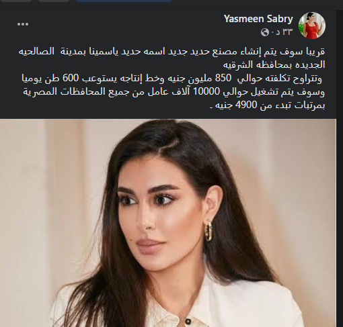
Task: Click the line reading الجديده بمحافظه الشرقيه
Action: point(274,65)
